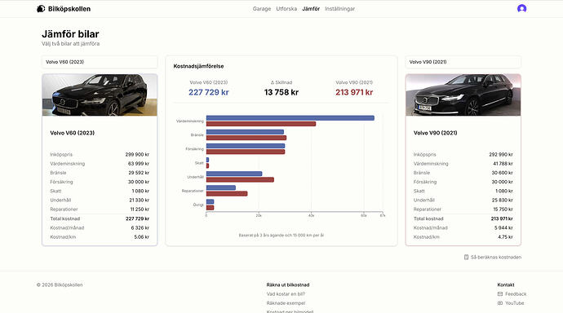Click the Feedback envelope icon
Screen dimensions: 563x313
pos(500,294)
